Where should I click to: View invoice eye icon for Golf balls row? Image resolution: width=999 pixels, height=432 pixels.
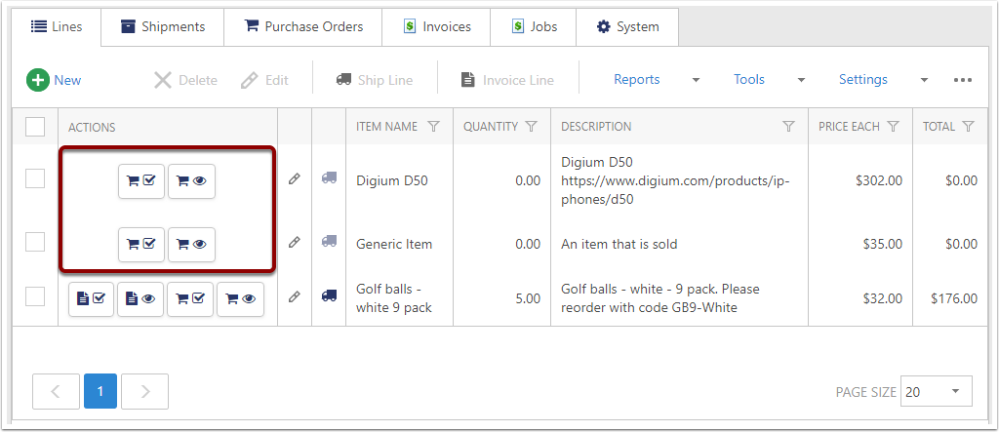point(140,299)
